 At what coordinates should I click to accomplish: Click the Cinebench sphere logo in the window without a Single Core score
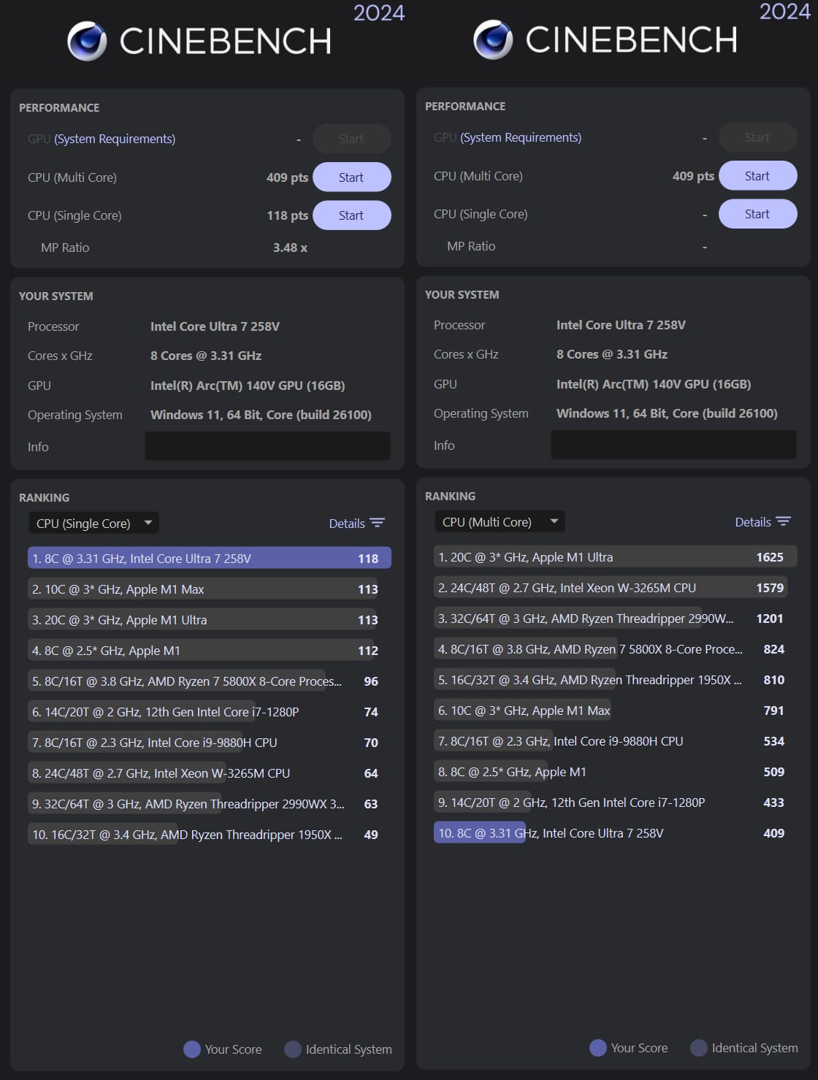493,39
